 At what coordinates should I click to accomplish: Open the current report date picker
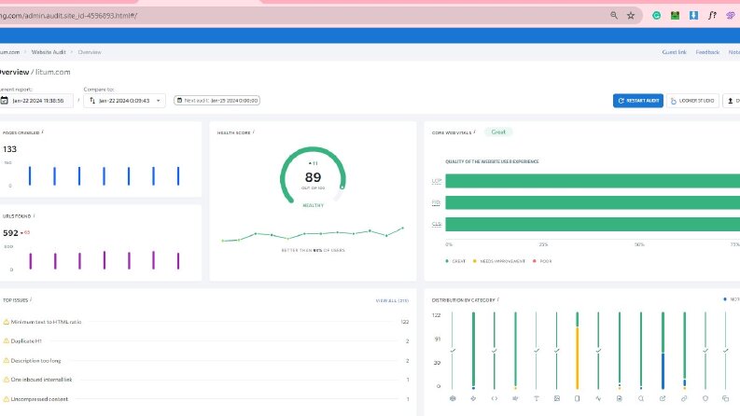click(x=35, y=101)
